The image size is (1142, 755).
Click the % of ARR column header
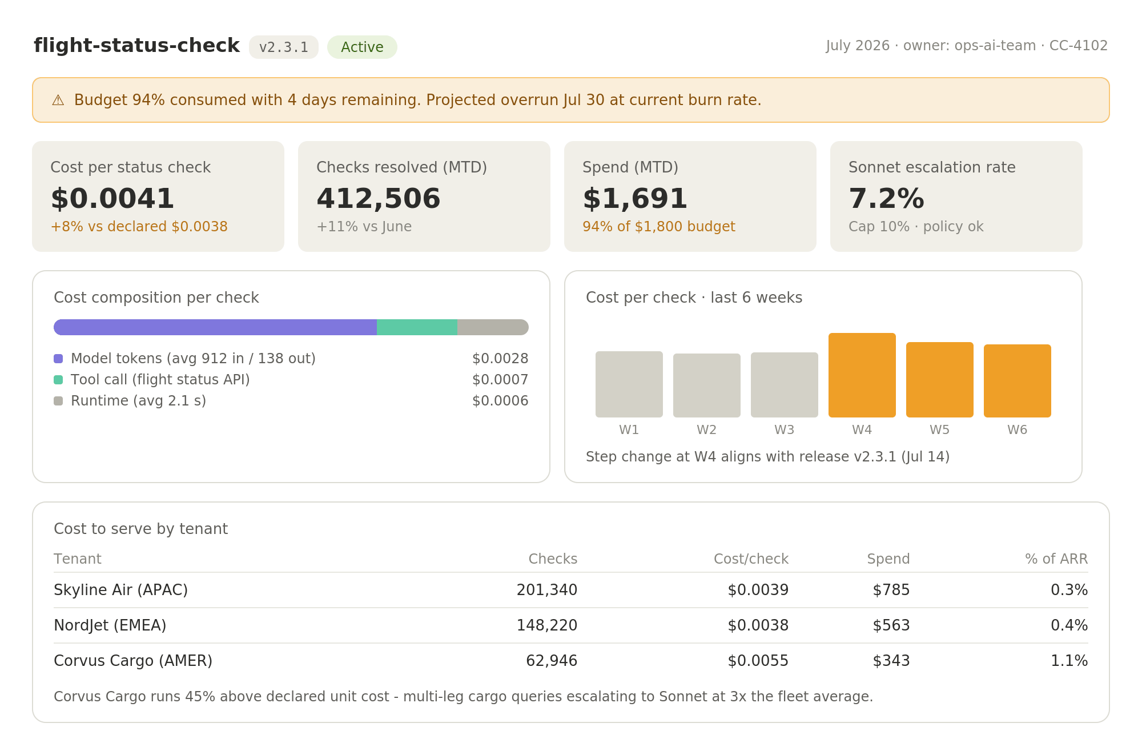click(x=1056, y=559)
